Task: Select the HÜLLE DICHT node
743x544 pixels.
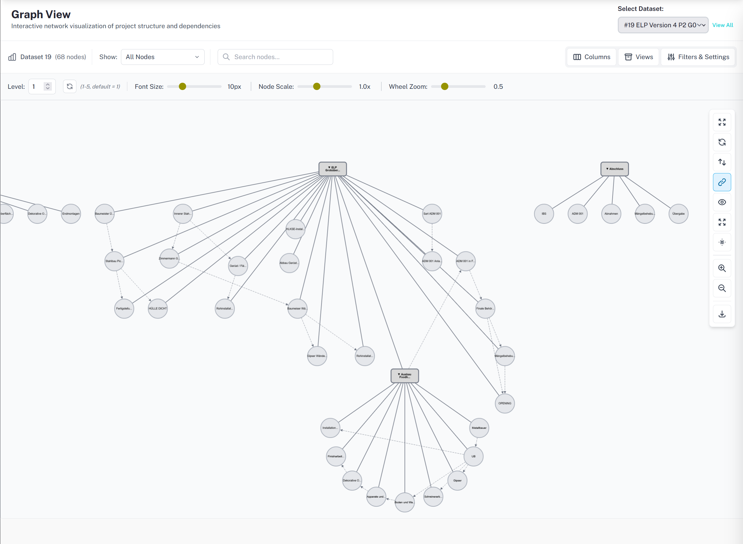Action: click(x=158, y=309)
